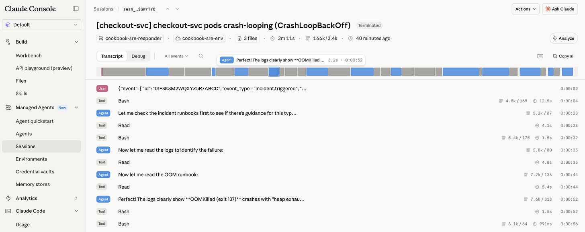Screen dimensions: 585x232
Task: Copy all transcript with Copy all
Action: [564, 56]
